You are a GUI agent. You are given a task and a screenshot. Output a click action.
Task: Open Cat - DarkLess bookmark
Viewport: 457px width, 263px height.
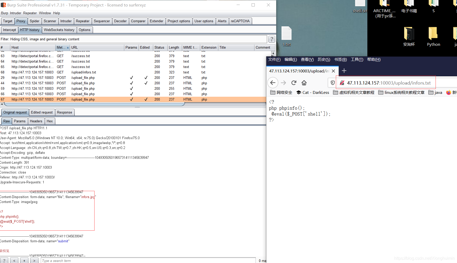point(313,92)
